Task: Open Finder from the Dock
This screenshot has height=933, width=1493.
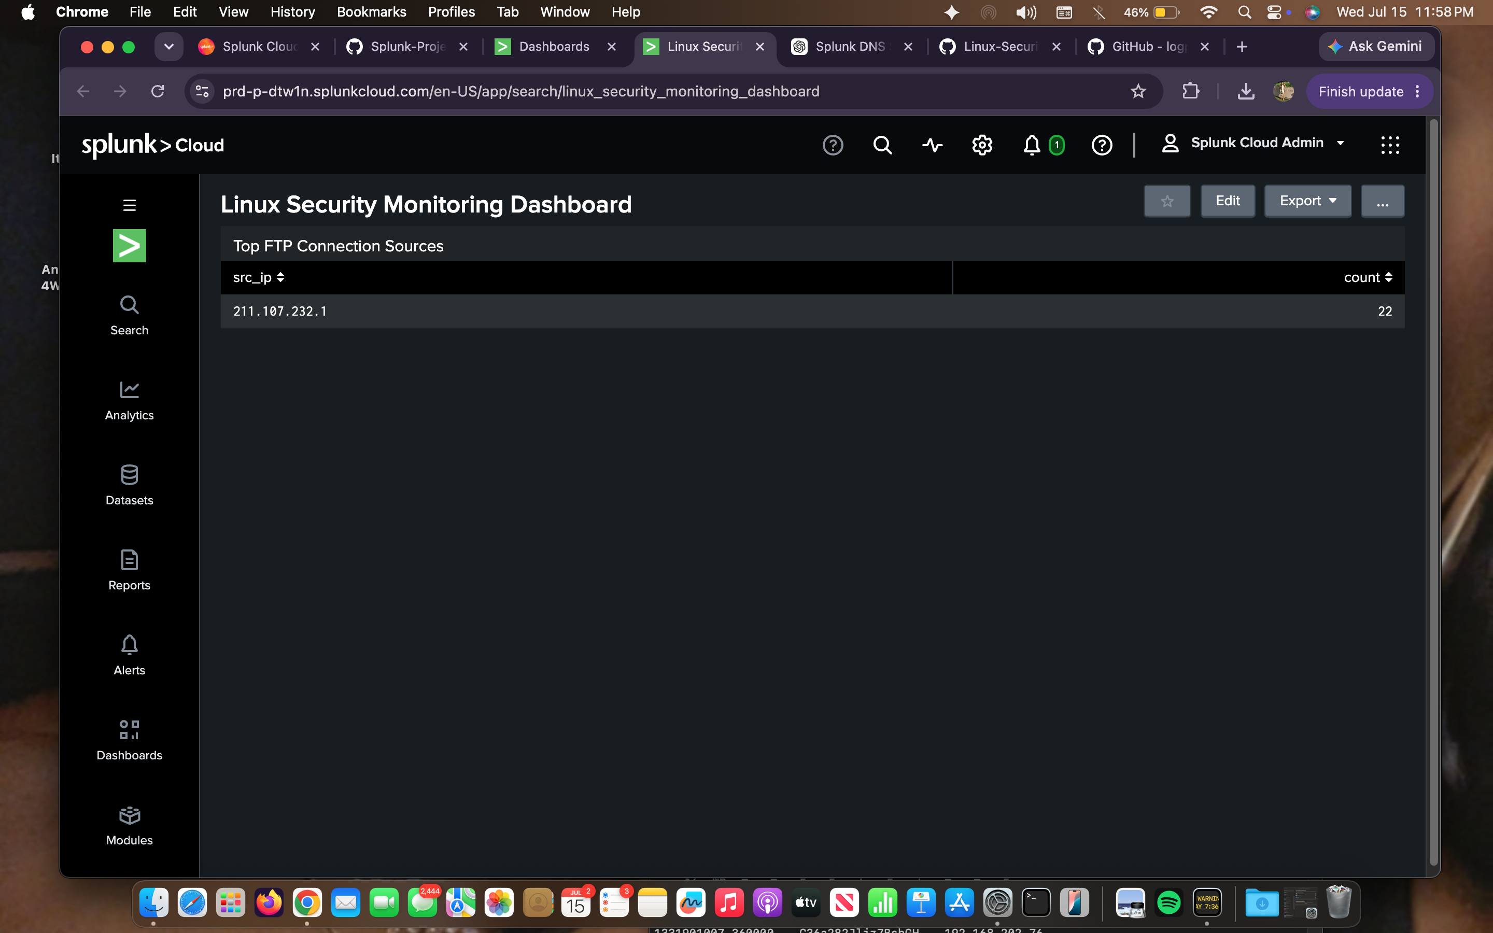Action: click(x=153, y=903)
